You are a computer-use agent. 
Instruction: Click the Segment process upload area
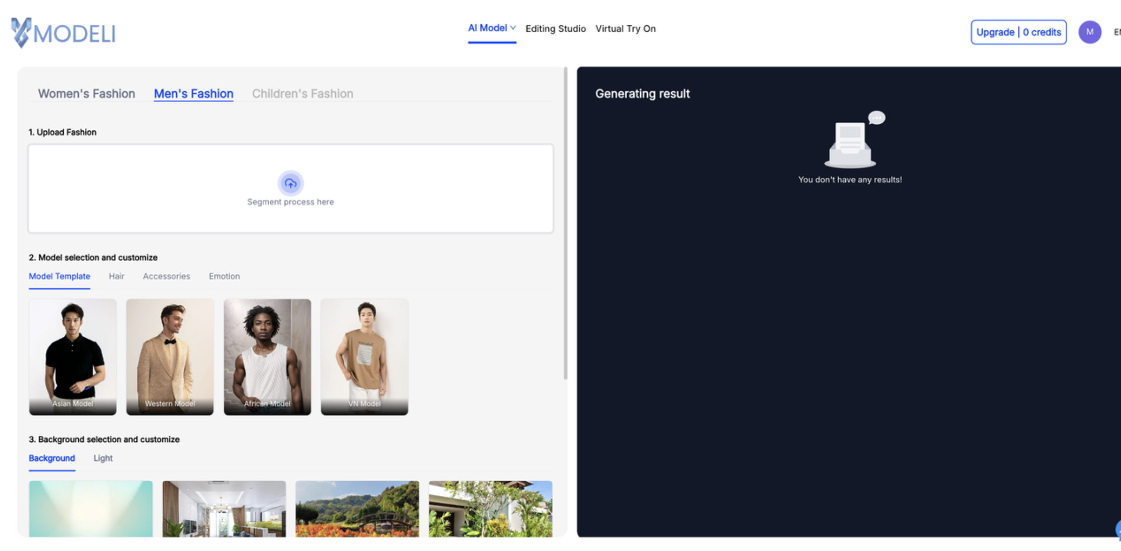290,188
